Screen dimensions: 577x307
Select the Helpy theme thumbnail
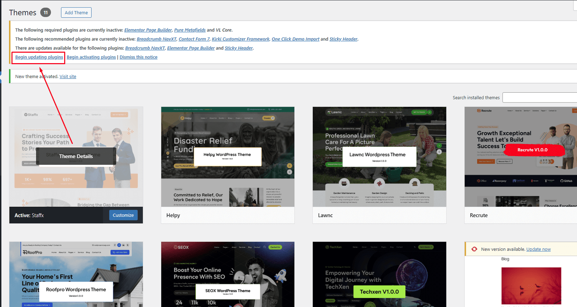coord(228,157)
